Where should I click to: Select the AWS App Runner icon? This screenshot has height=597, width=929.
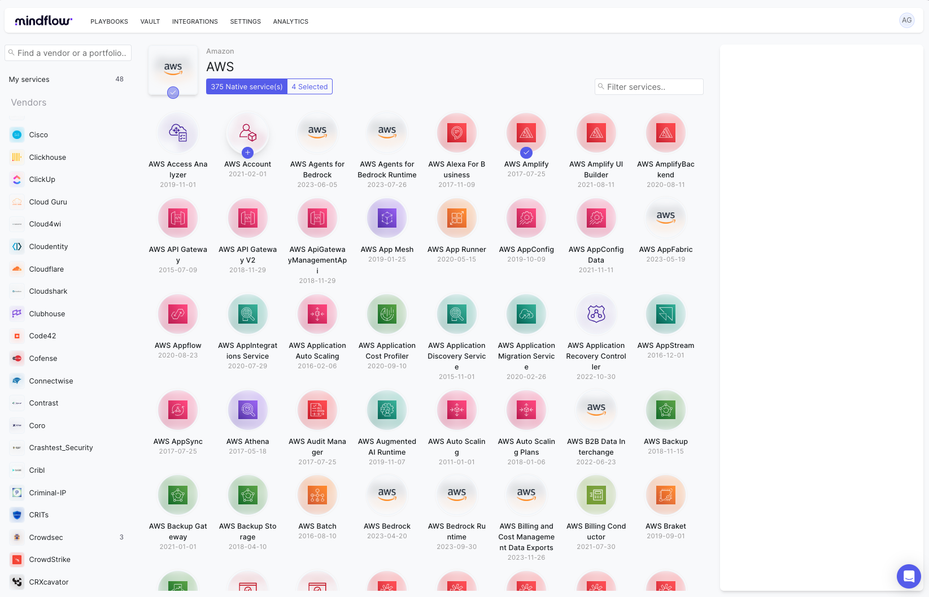coord(457,218)
